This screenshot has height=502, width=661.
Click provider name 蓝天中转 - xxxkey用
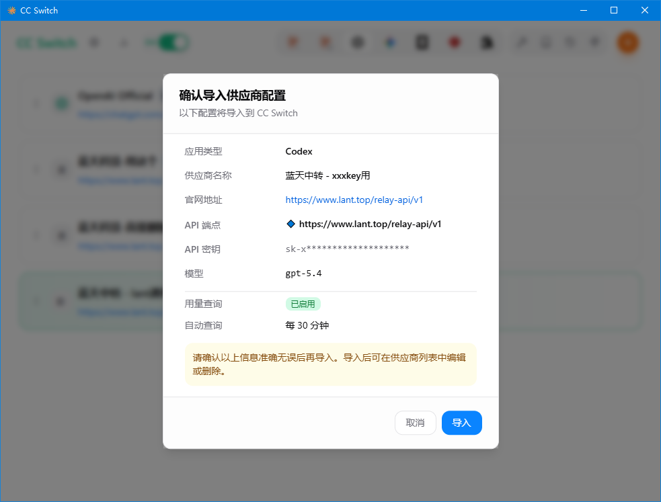click(x=327, y=175)
